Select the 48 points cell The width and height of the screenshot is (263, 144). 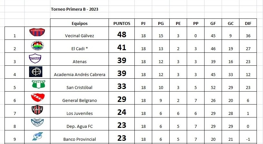point(122,35)
